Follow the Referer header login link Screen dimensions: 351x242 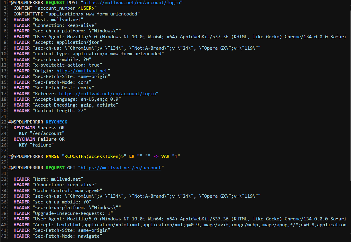108,94
